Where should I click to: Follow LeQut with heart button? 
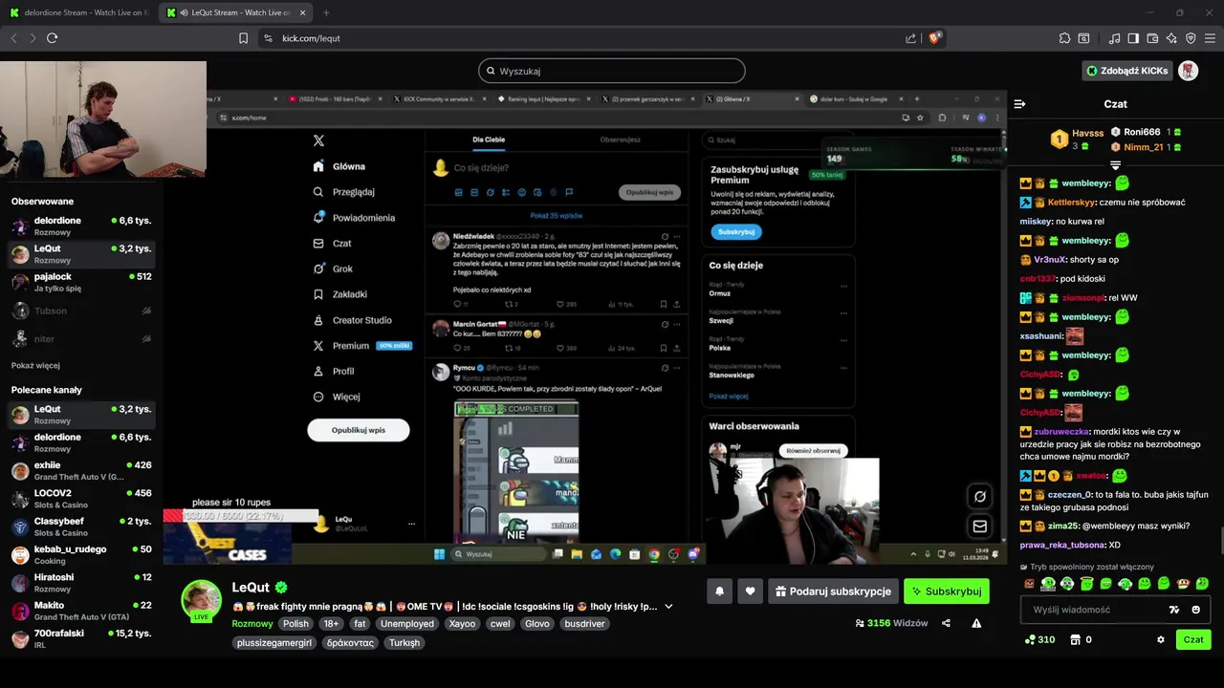[750, 591]
